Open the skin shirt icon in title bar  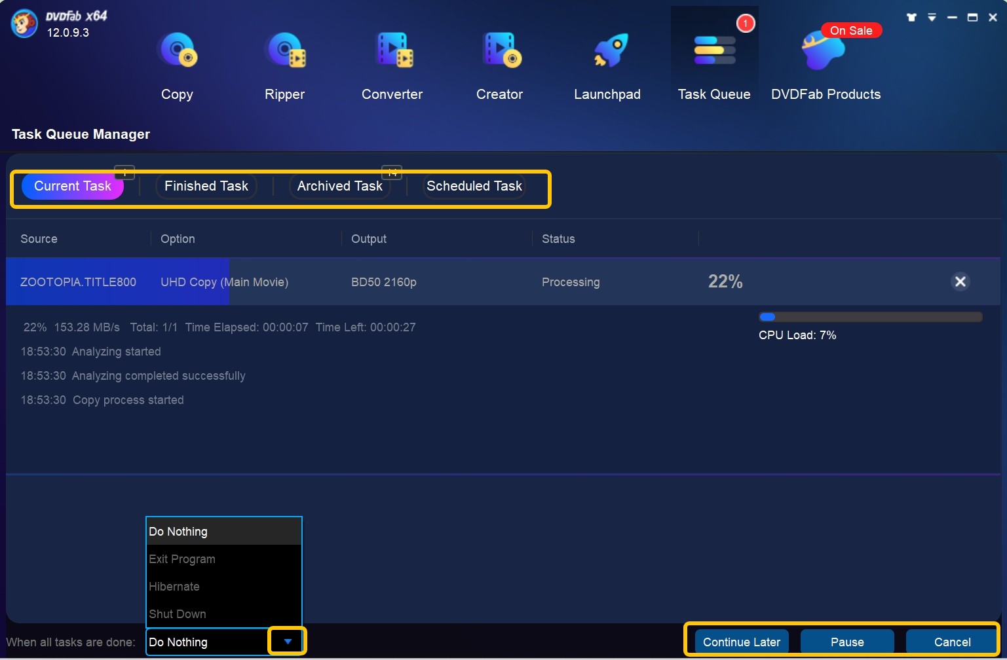(911, 18)
